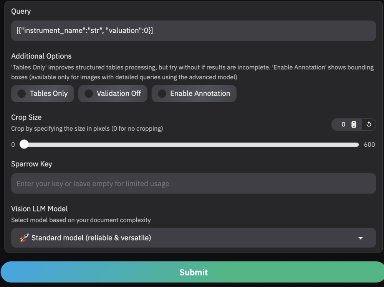Click the Crop Size label
Screen dimensions: 384x287
26,117
